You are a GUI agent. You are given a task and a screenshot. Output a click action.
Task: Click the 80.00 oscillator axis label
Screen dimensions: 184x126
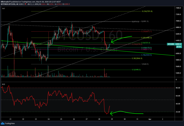(178, 88)
